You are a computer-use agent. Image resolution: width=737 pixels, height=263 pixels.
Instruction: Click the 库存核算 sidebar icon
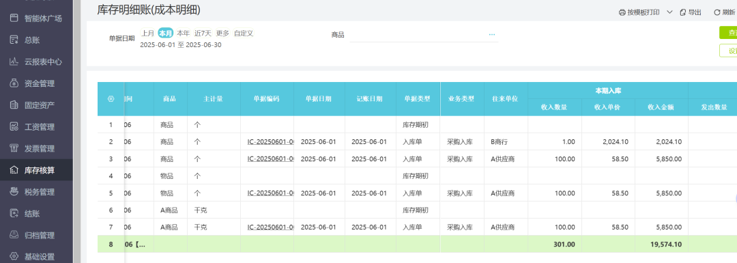point(14,170)
